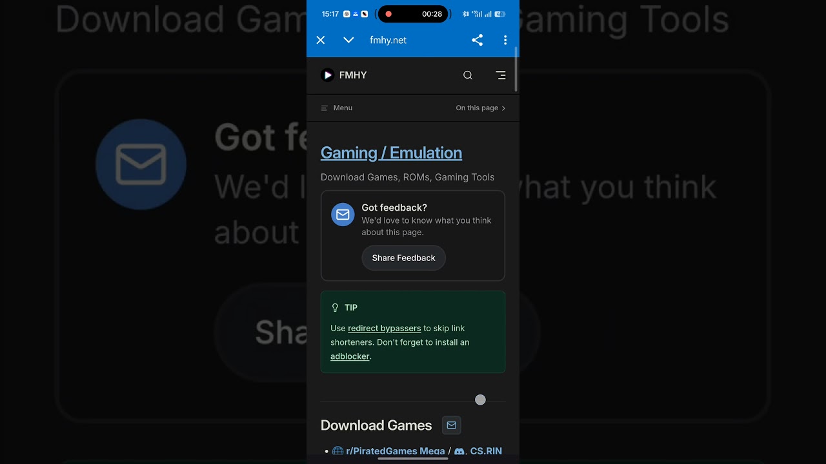826x464 pixels.
Task: Click the Download Games, ROMs, Gaming Tools subtitle
Action: 407,177
